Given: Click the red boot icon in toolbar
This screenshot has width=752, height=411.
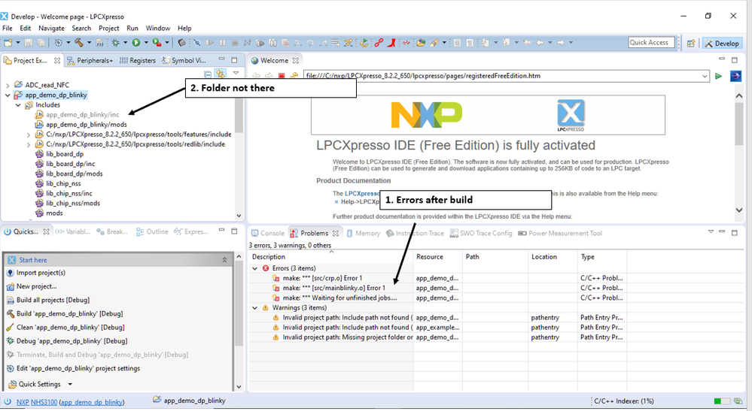Looking at the screenshot, I should [391, 43].
